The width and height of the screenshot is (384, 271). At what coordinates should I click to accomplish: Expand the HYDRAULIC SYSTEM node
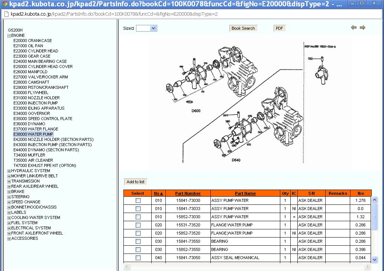9,171
